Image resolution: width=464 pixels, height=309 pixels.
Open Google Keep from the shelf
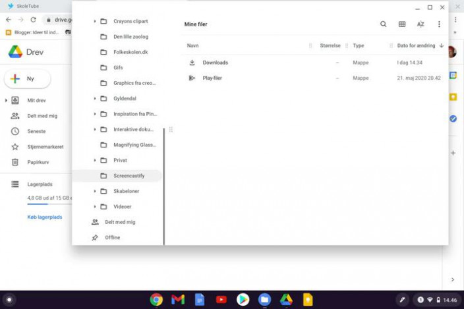coord(307,300)
